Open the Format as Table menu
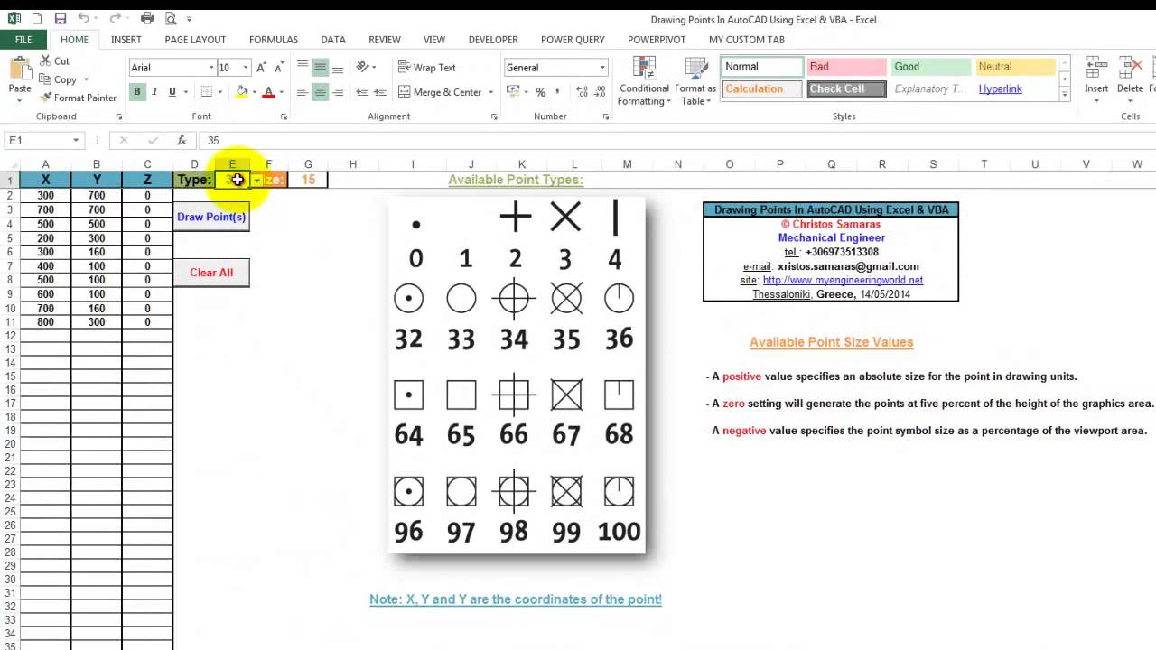This screenshot has width=1156, height=650. (x=695, y=81)
